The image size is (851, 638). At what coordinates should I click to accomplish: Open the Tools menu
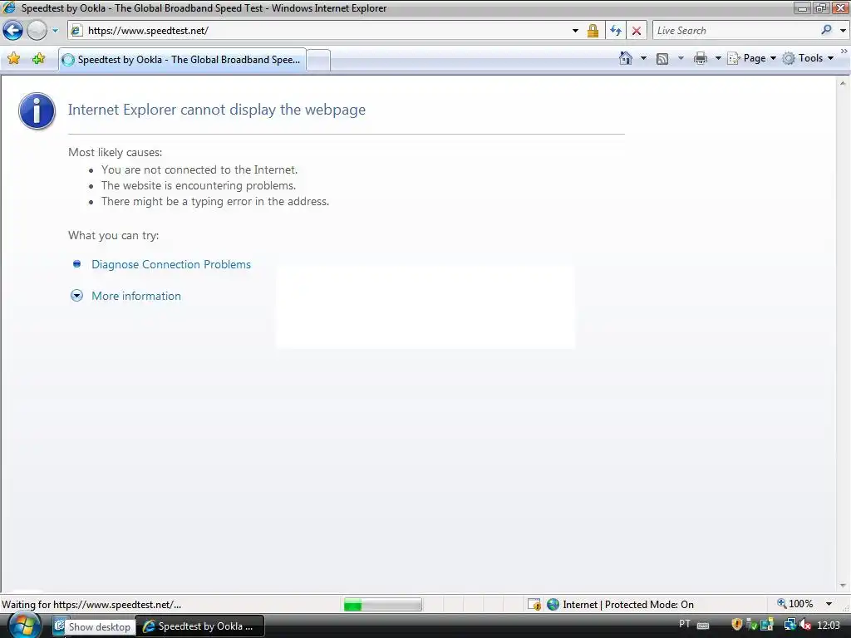coord(808,58)
